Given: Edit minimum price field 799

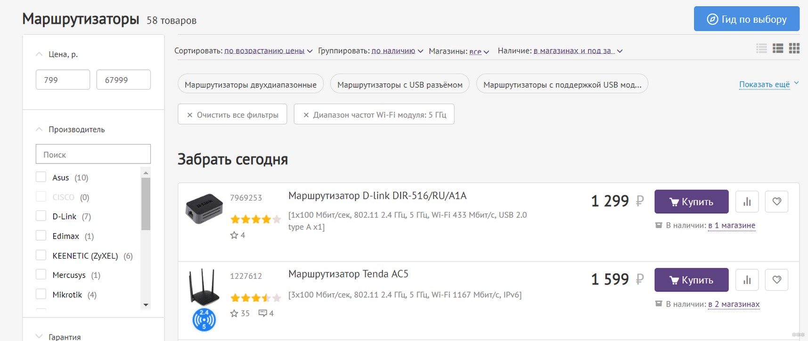Looking at the screenshot, I should pyautogui.click(x=63, y=80).
